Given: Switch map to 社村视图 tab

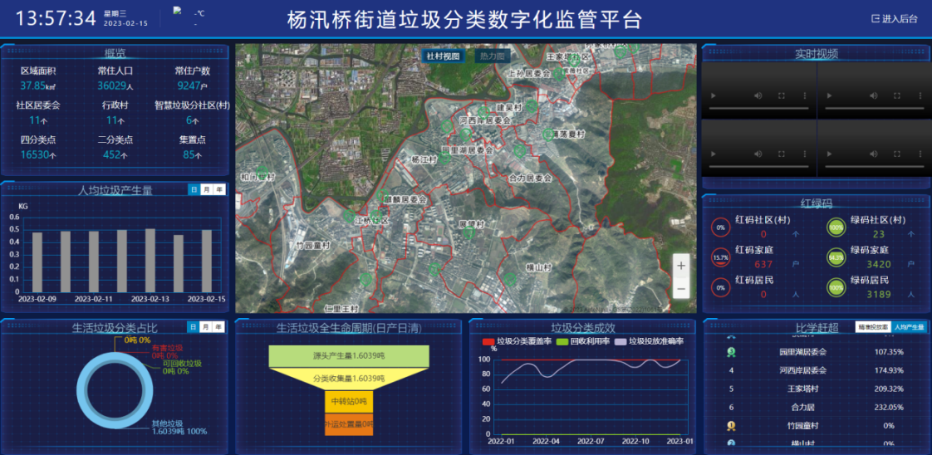Looking at the screenshot, I should [x=443, y=56].
